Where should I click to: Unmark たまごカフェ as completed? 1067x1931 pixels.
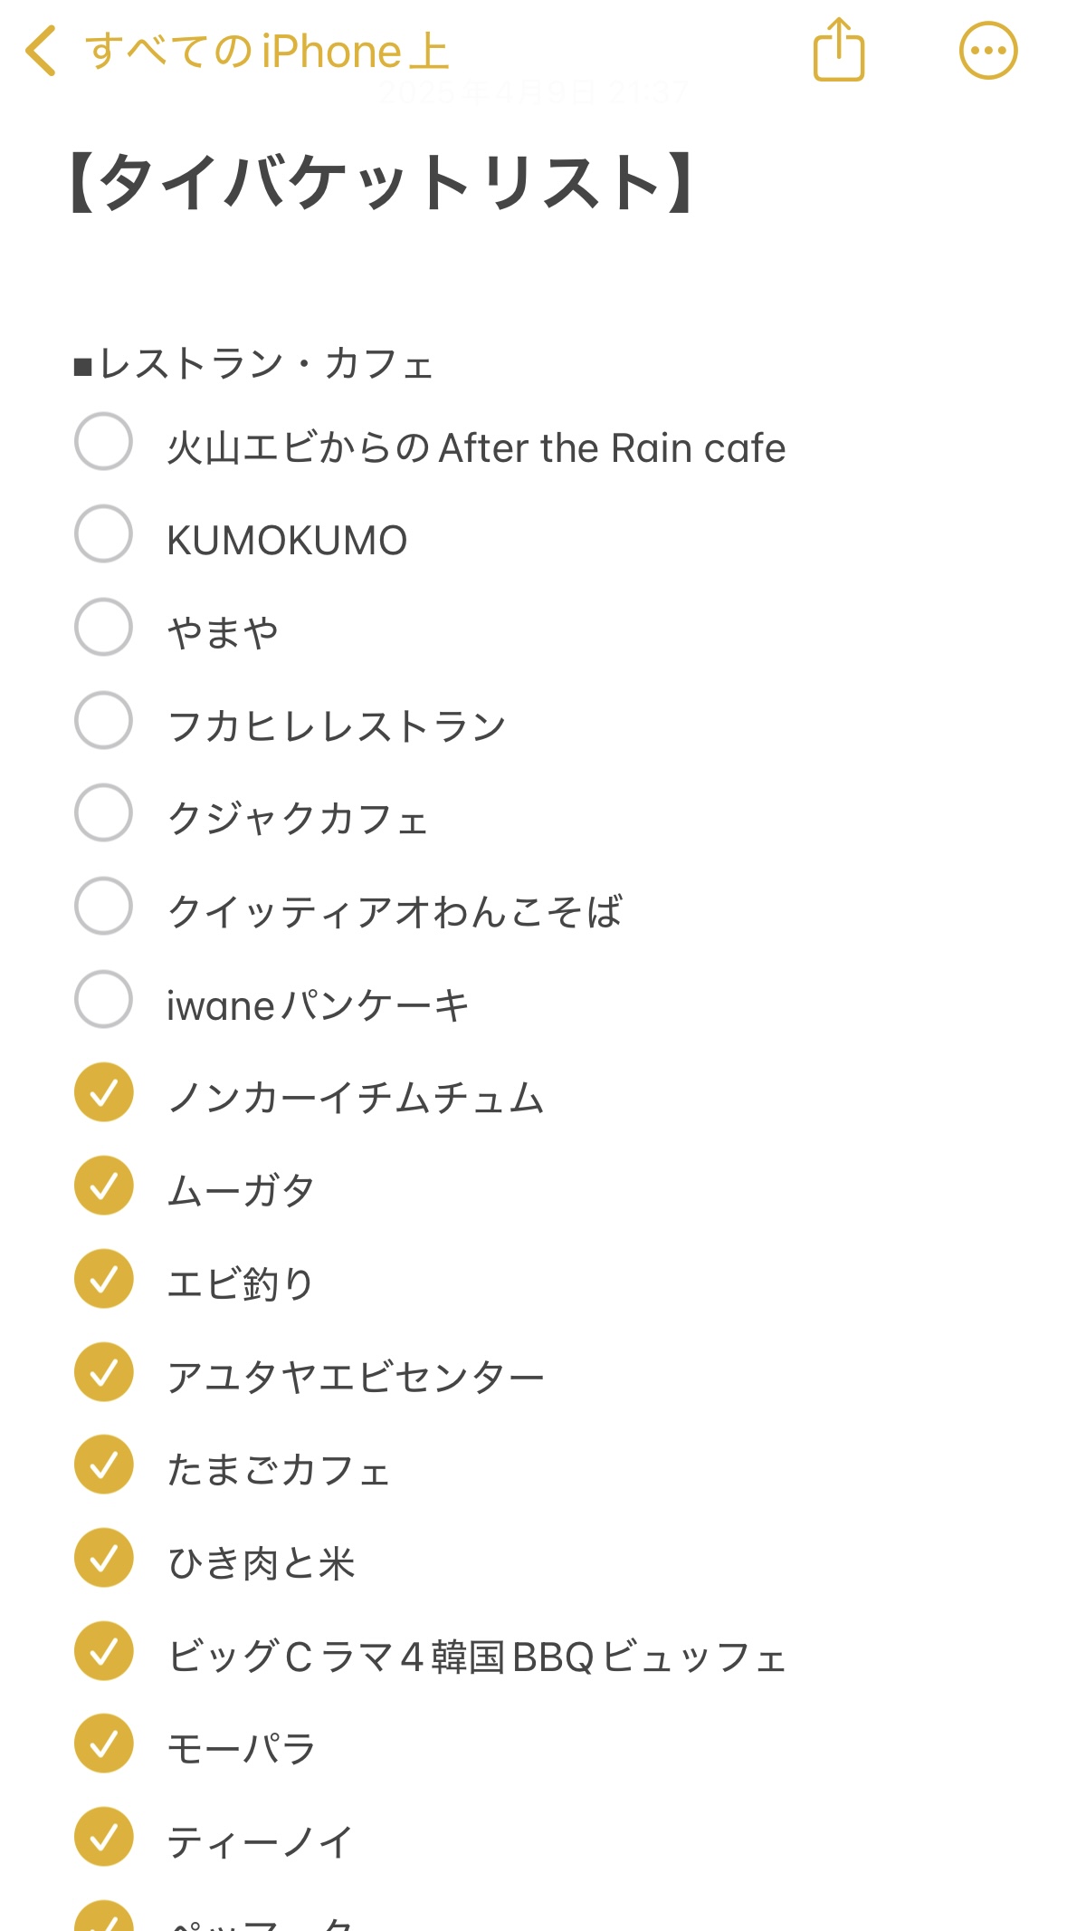coord(104,1465)
